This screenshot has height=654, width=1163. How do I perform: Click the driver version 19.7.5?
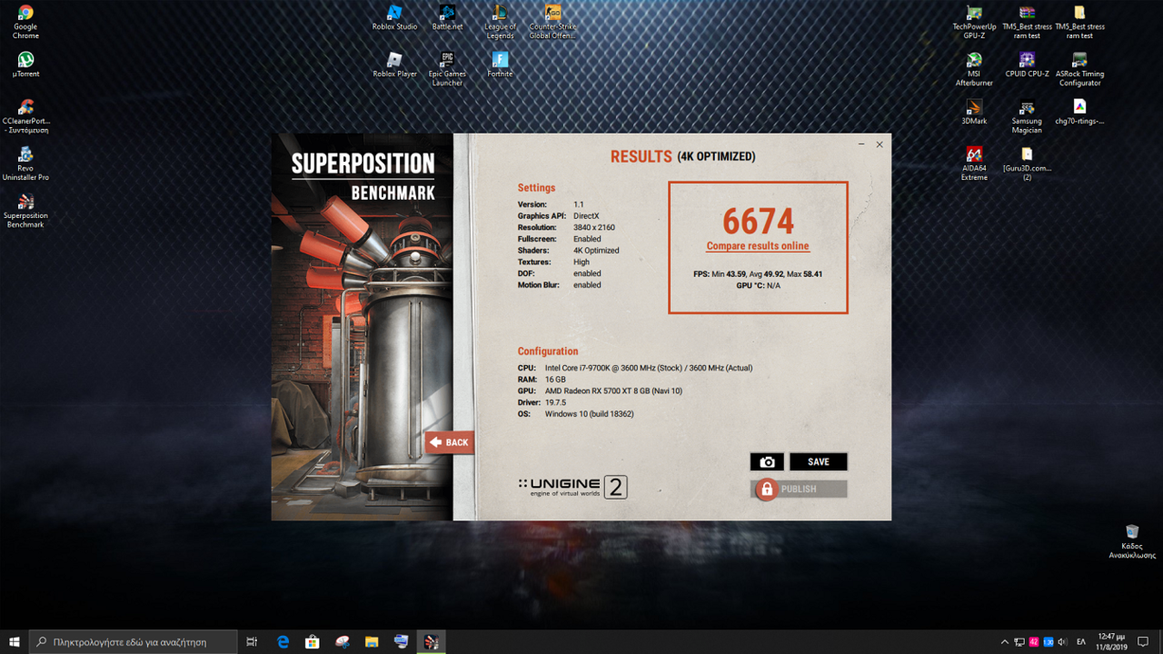pyautogui.click(x=555, y=402)
